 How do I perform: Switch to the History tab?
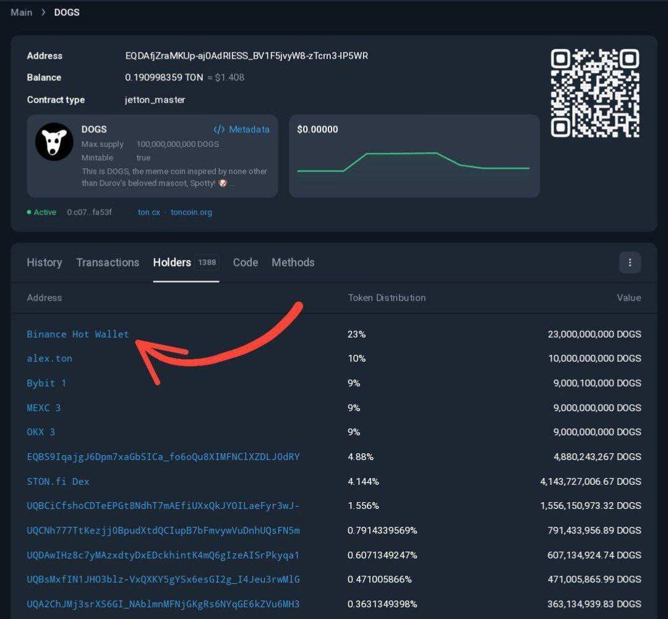[x=44, y=263]
